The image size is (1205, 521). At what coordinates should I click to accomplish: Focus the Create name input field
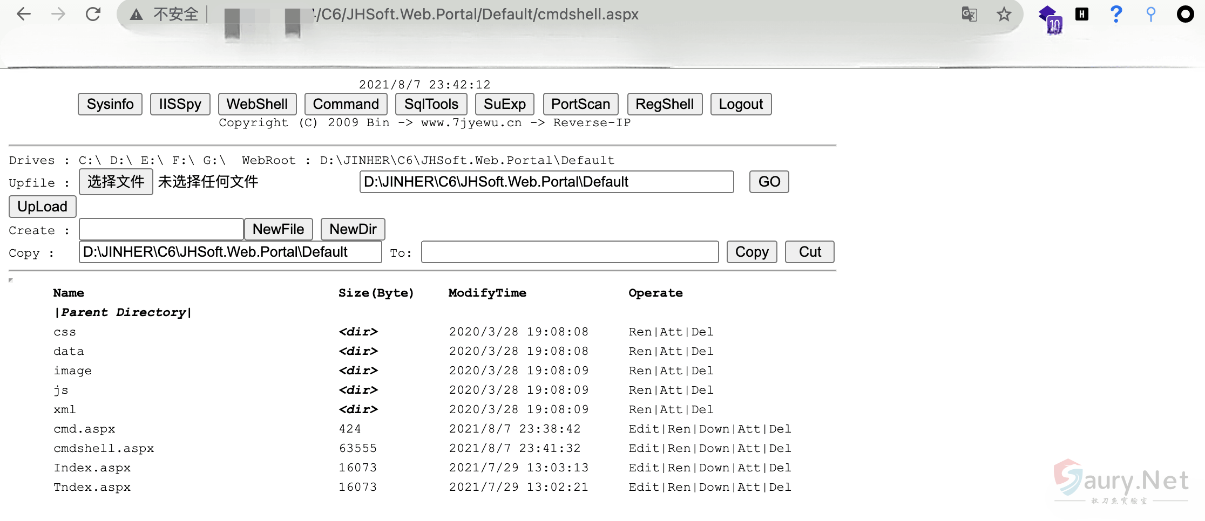161,229
